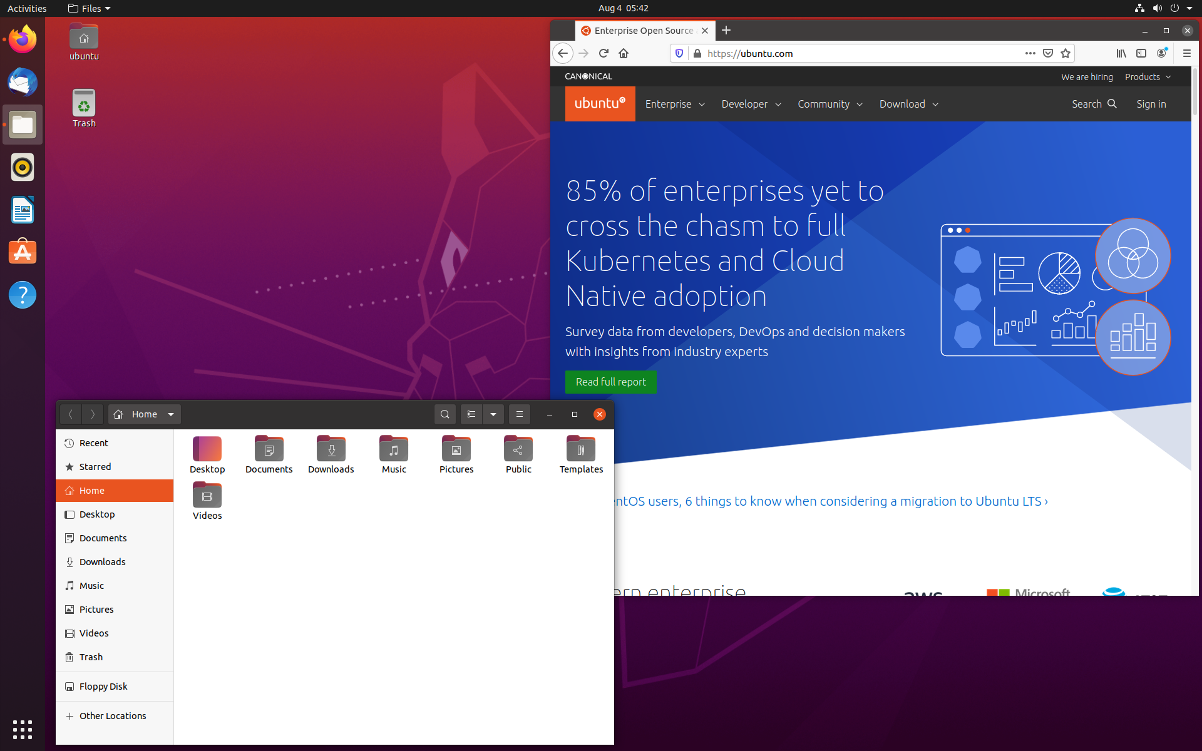Expand Download menu on Ubuntu site
The height and width of the screenshot is (751, 1202).
(x=909, y=104)
